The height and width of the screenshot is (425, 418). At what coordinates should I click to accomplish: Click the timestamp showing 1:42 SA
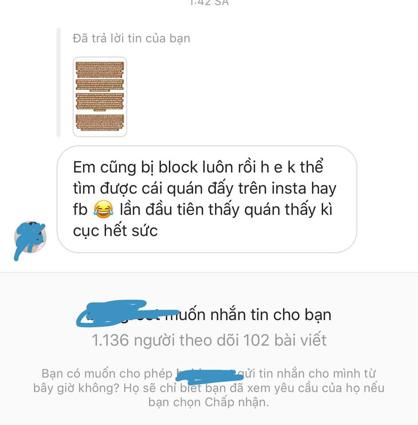click(x=209, y=3)
